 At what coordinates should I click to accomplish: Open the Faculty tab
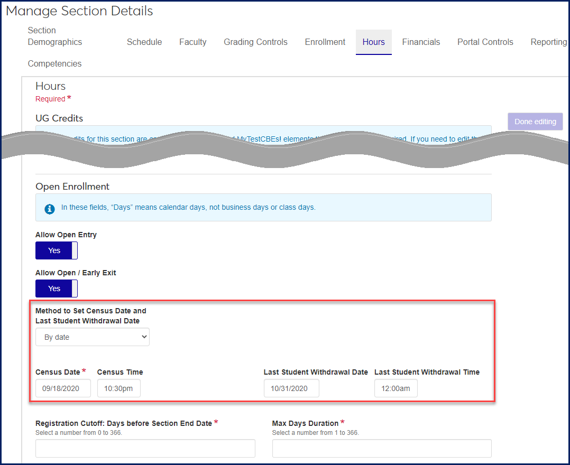(x=192, y=42)
